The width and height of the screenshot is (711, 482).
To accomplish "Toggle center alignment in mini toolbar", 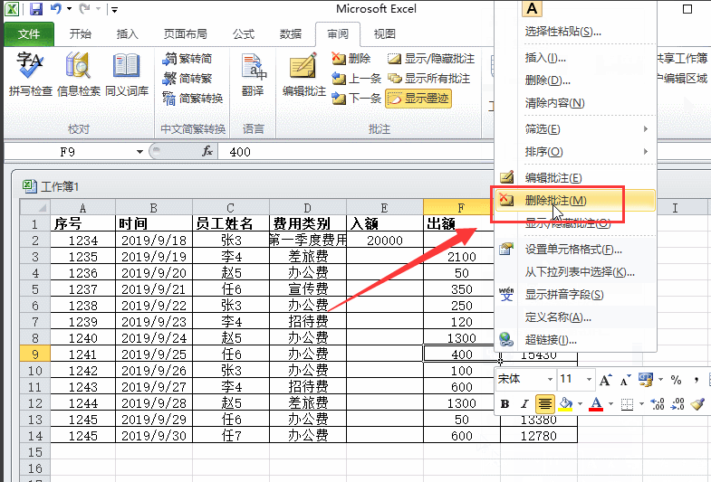I will click(544, 403).
